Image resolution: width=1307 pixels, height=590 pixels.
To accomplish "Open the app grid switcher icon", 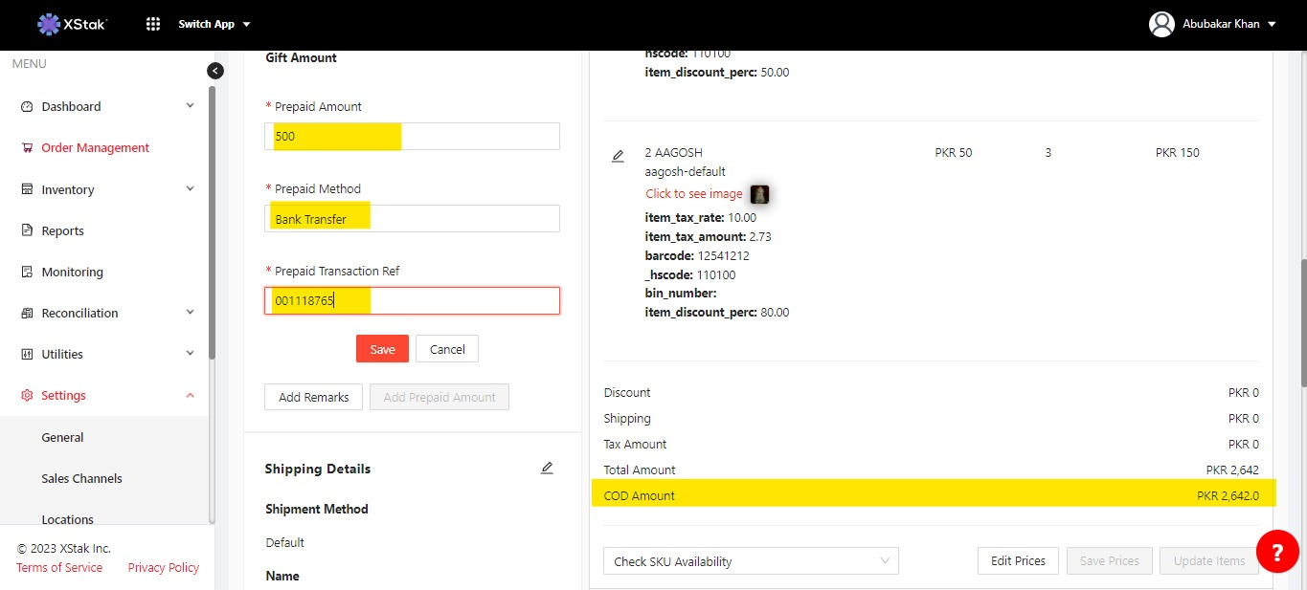I will (x=153, y=24).
